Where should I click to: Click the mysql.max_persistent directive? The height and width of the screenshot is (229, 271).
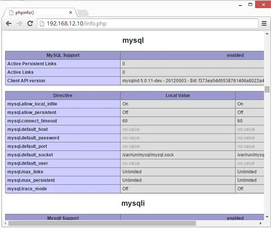pos(31,180)
